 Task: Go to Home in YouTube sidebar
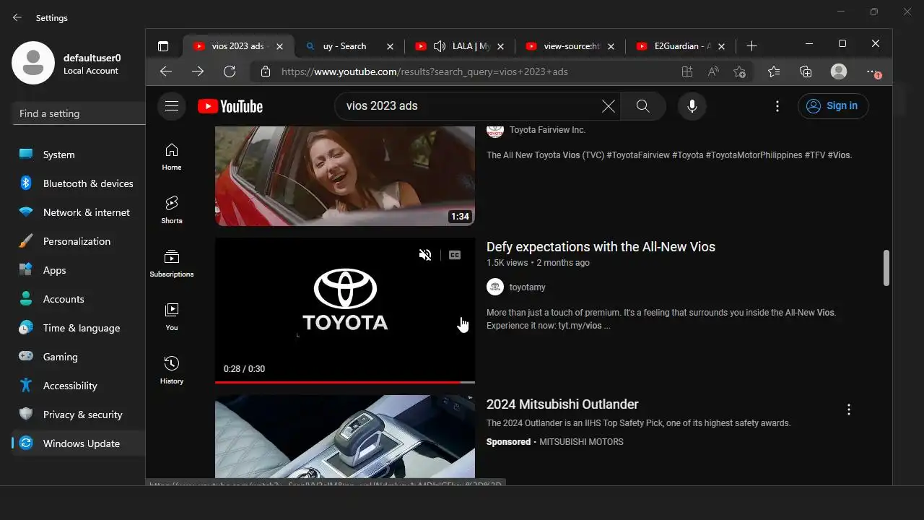pos(172,157)
